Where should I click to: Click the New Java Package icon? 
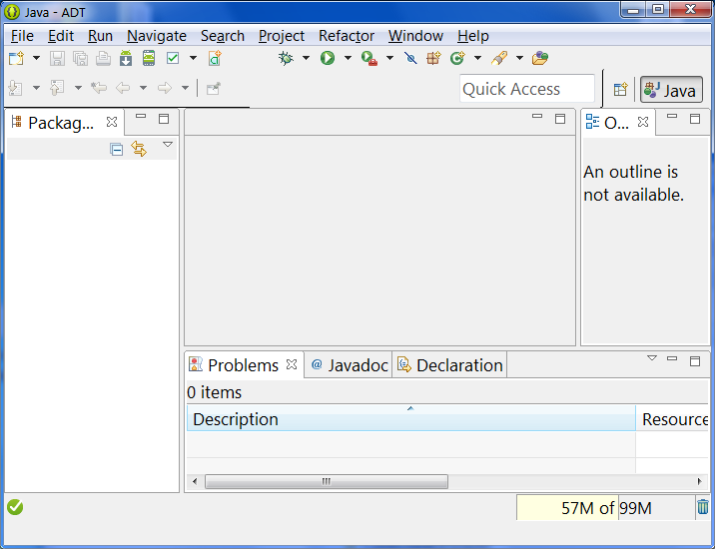[x=433, y=58]
